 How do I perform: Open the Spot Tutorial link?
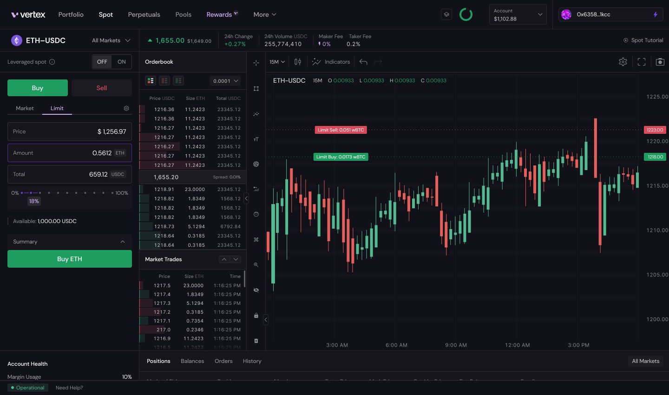(x=643, y=40)
